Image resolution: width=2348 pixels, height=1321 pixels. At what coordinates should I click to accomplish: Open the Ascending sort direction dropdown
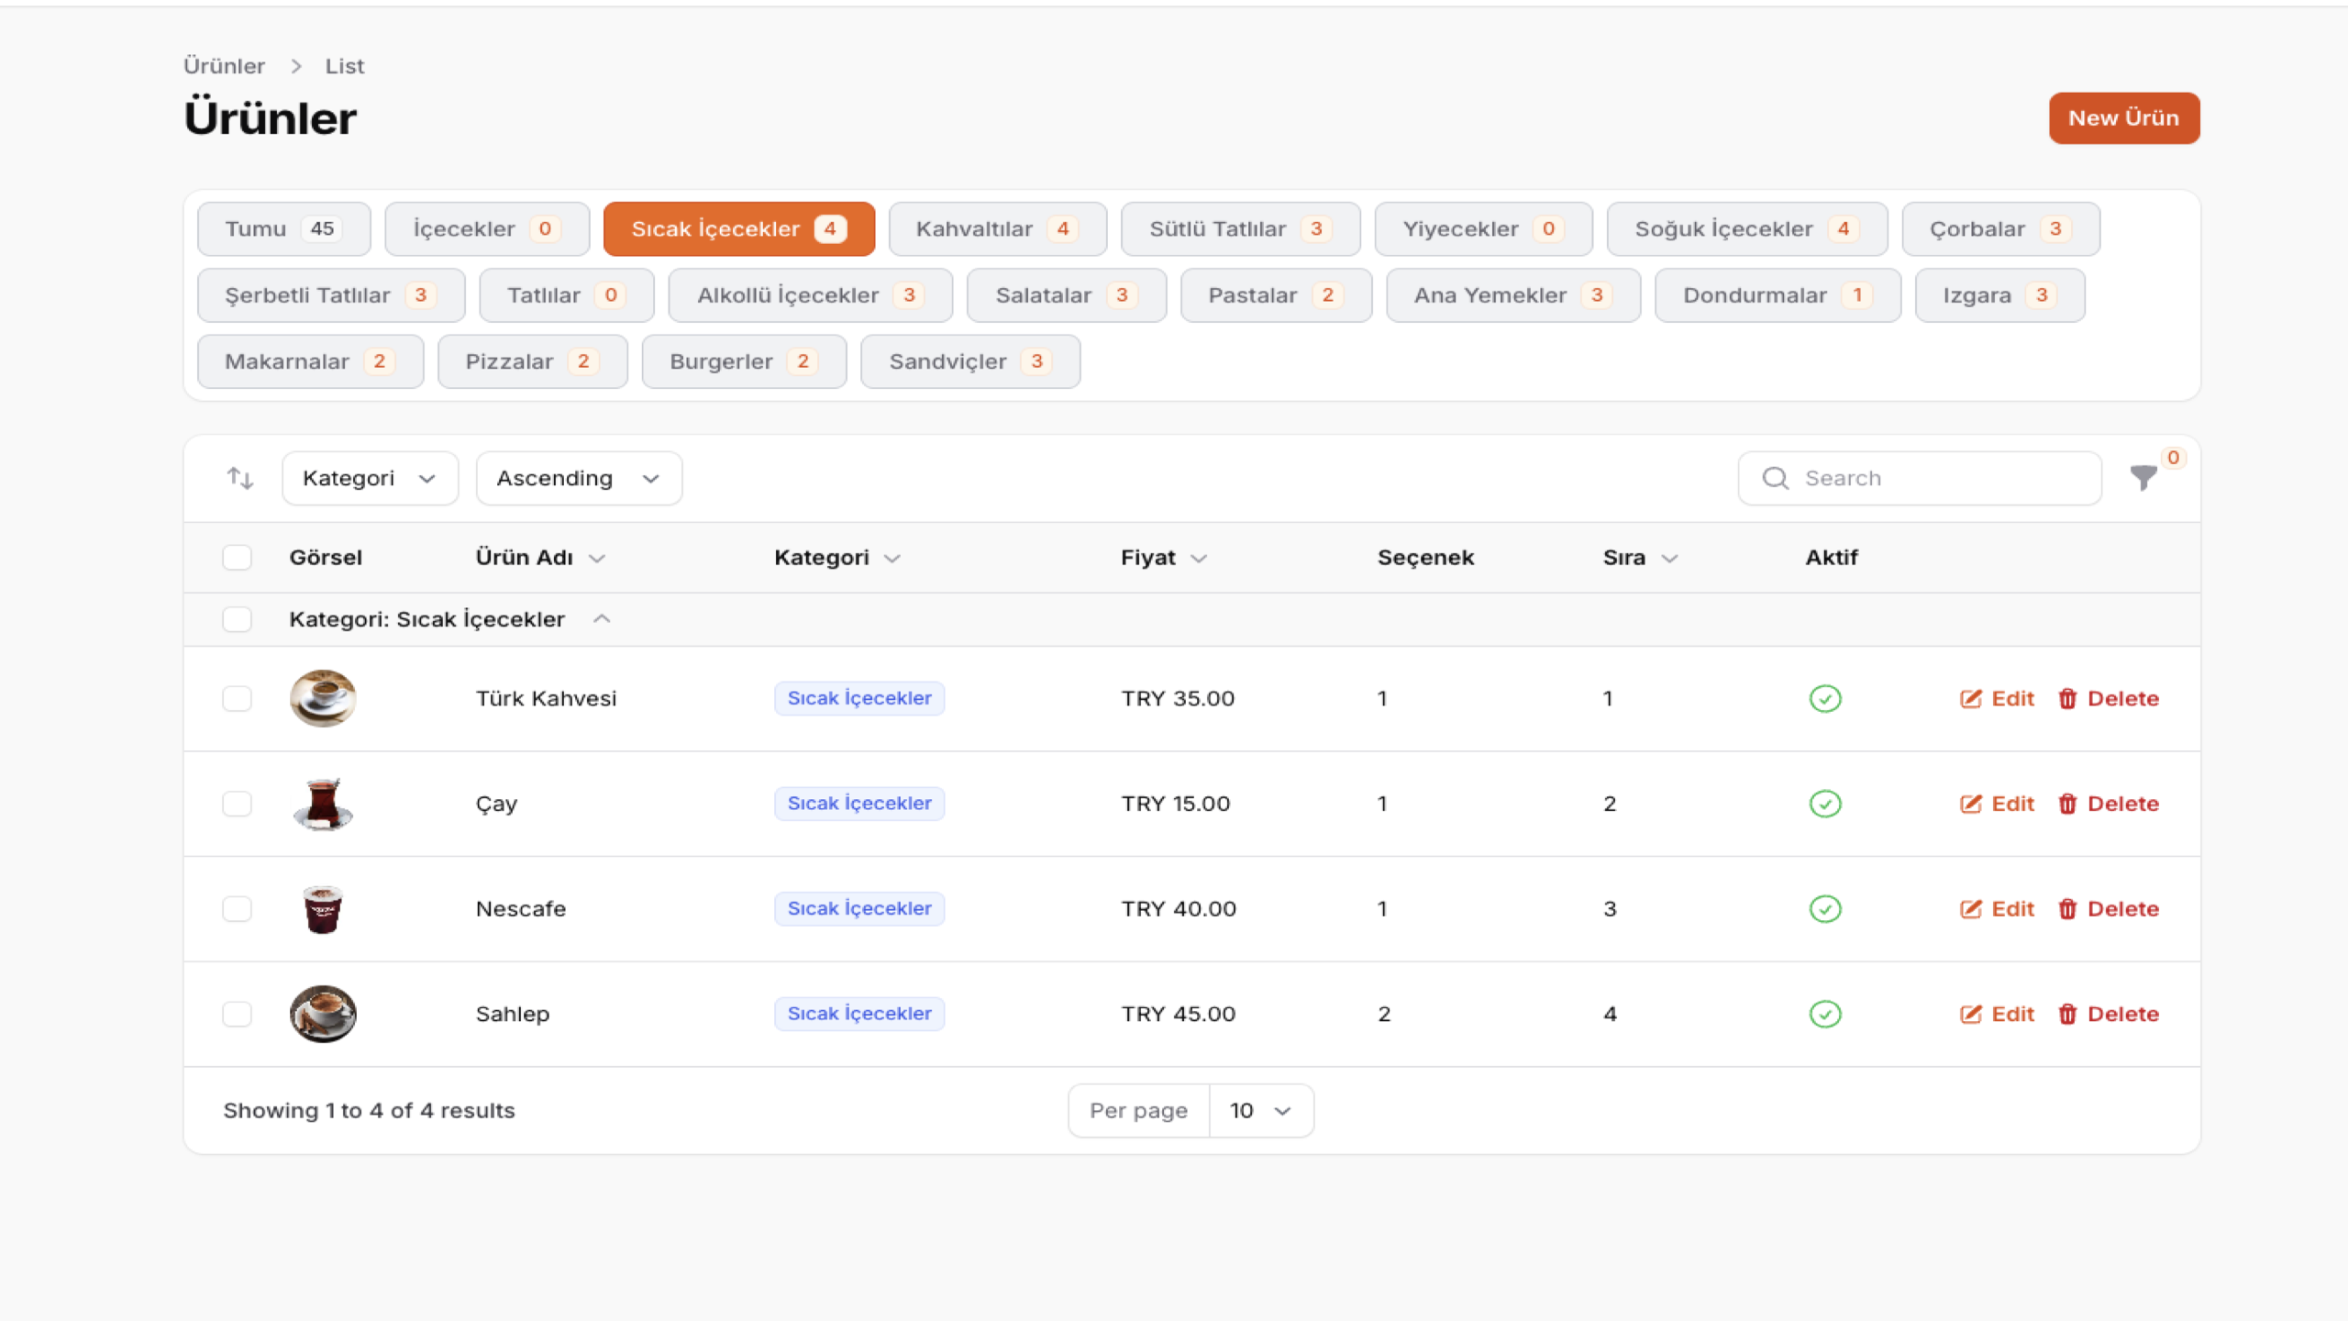coord(578,478)
